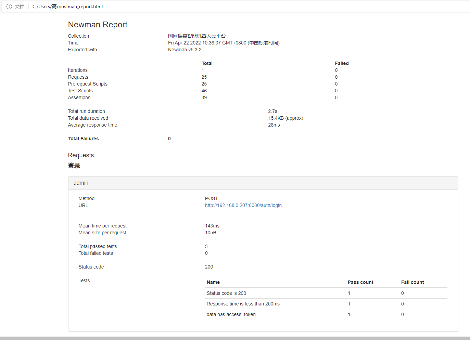
Task: Click the mean size value 105B
Action: 211,233
